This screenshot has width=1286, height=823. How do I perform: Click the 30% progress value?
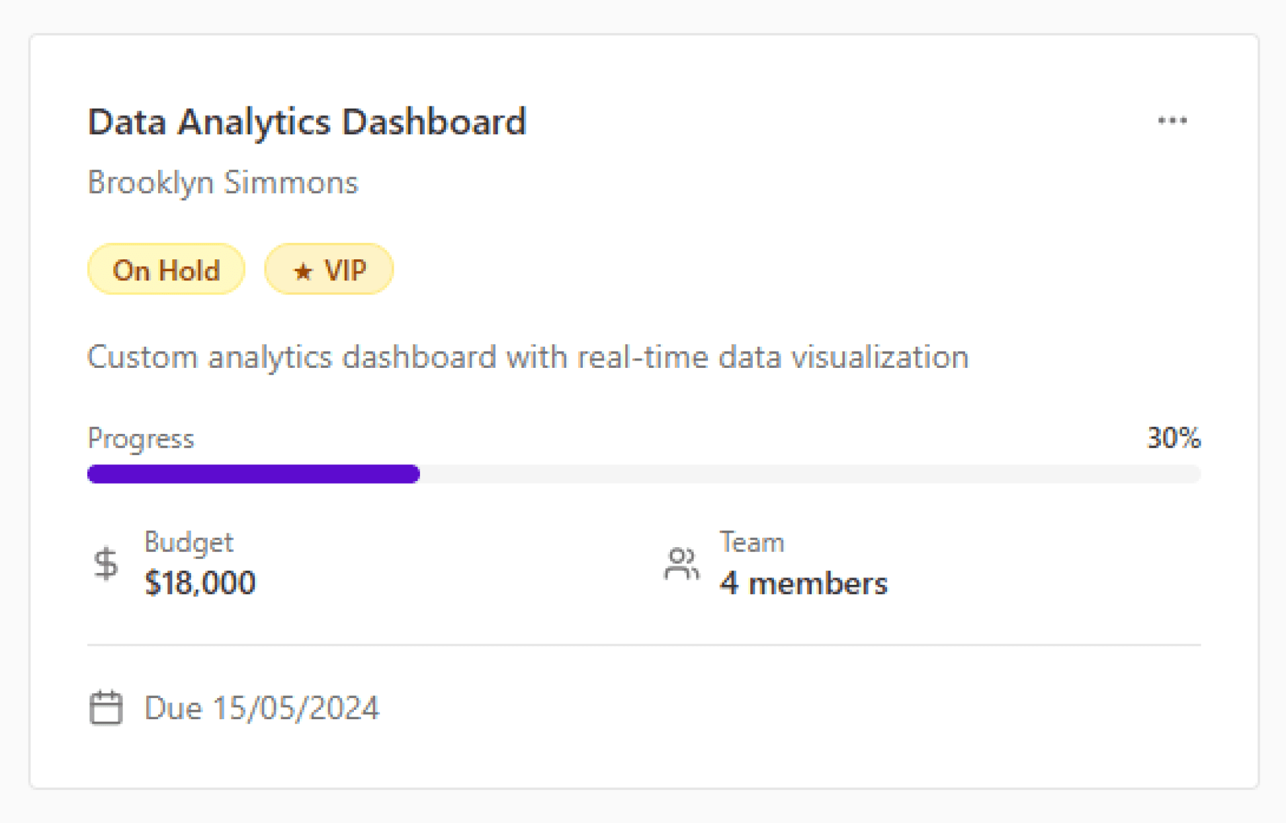click(x=1173, y=438)
